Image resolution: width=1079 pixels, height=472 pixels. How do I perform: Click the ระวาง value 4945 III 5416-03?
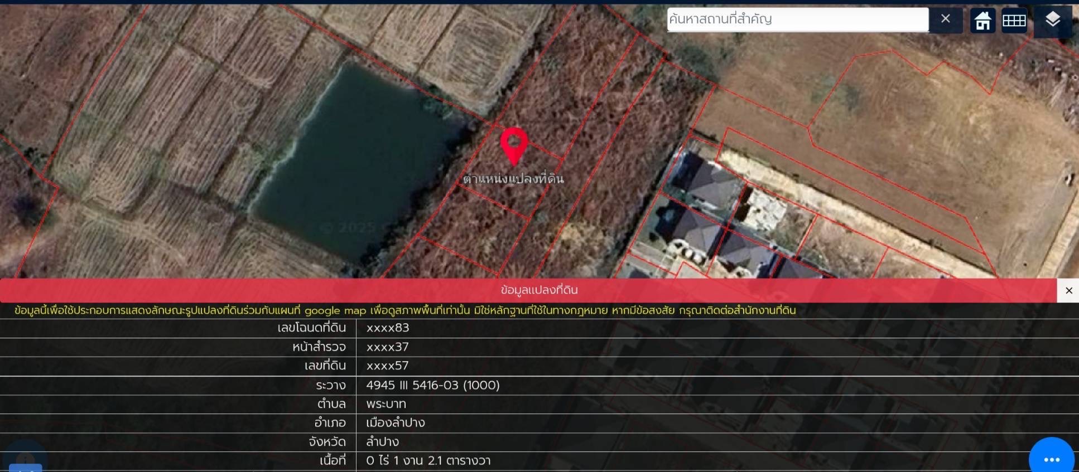click(433, 385)
